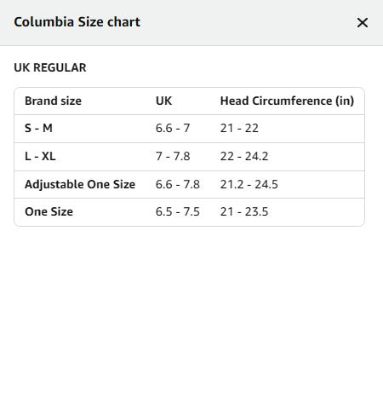
Task: Click the Columbia Size chart title
Action: click(x=77, y=22)
